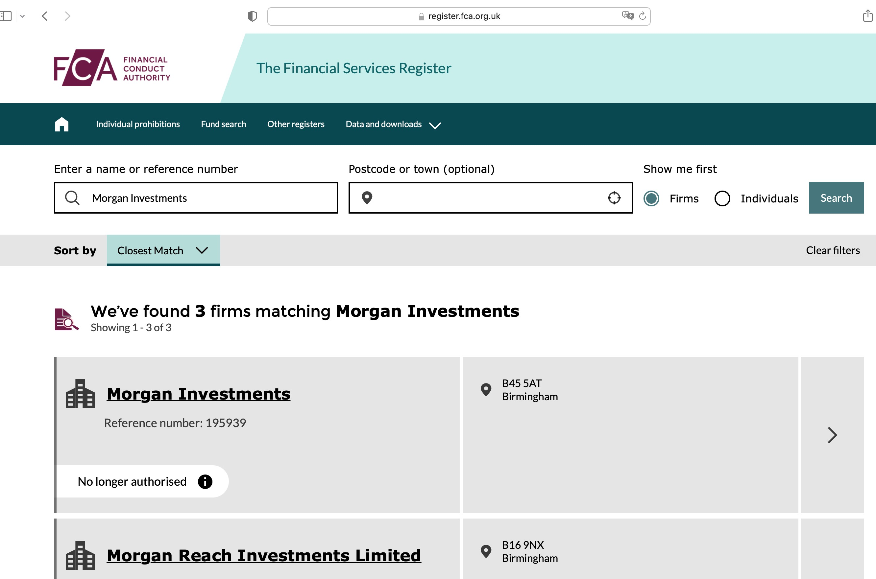Click the Postcode or town input field
The image size is (876, 579).
pyautogui.click(x=488, y=198)
